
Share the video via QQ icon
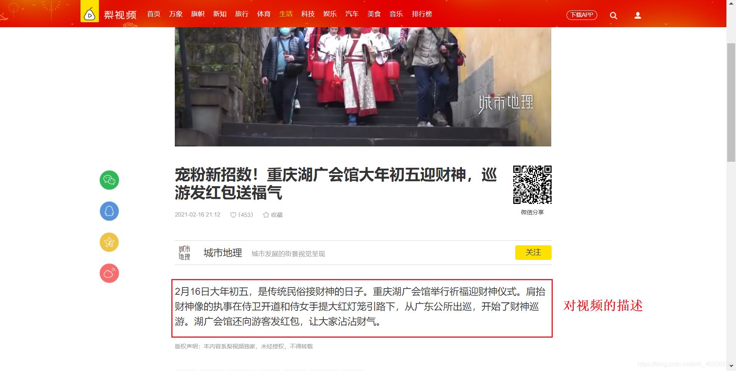tap(109, 211)
